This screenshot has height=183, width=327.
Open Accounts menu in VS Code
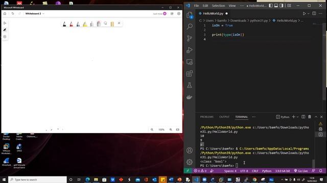pyautogui.click(x=190, y=150)
